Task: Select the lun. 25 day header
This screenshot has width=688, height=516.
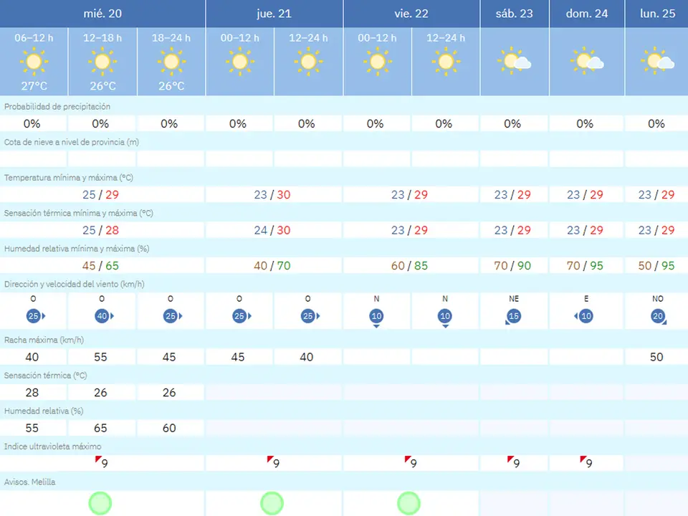Action: 657,14
